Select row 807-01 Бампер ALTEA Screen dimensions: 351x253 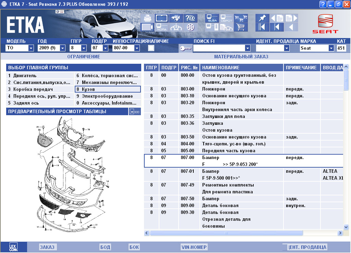pos(244,174)
